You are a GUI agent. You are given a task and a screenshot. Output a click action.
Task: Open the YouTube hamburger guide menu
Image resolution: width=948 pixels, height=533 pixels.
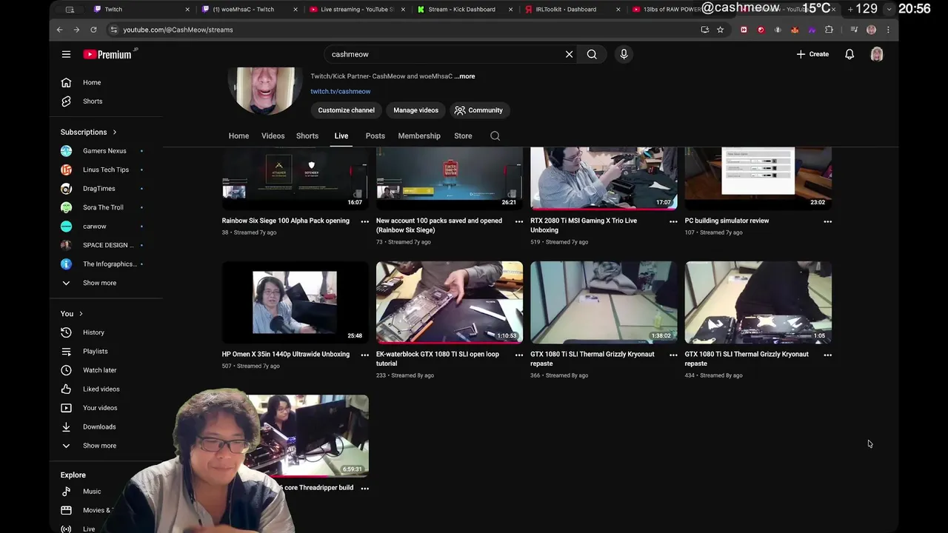click(x=66, y=54)
